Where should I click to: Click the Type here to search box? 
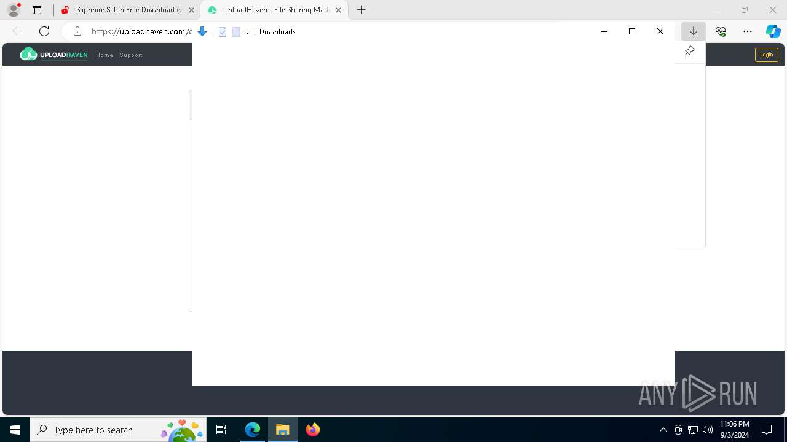click(x=118, y=430)
